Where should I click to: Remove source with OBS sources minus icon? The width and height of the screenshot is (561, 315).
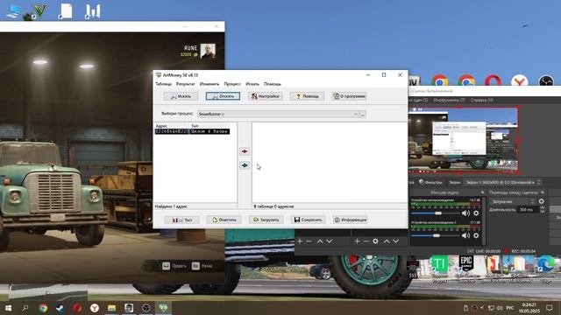point(366,241)
